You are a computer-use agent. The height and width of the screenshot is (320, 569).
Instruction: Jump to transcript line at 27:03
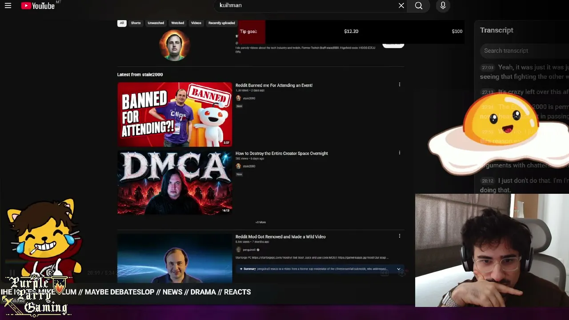coord(488,68)
